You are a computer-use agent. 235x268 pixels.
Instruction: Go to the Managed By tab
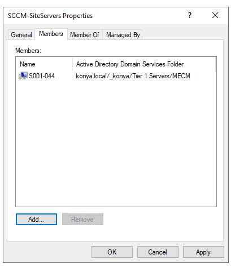123,35
